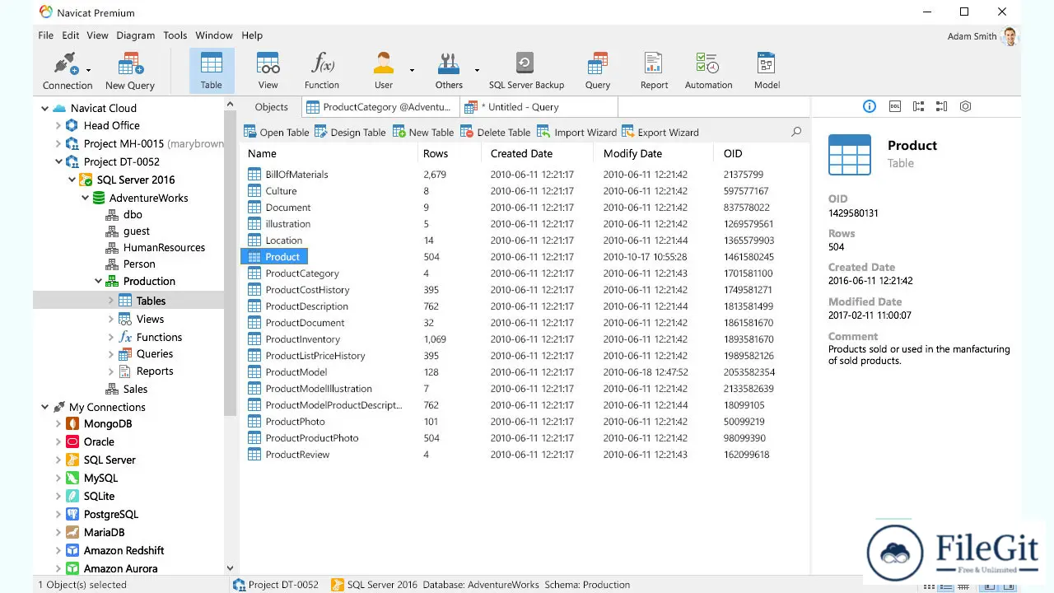Viewport: 1054px width, 593px height.
Task: Open dropdown arrow next to Connection
Action: [x=88, y=71]
